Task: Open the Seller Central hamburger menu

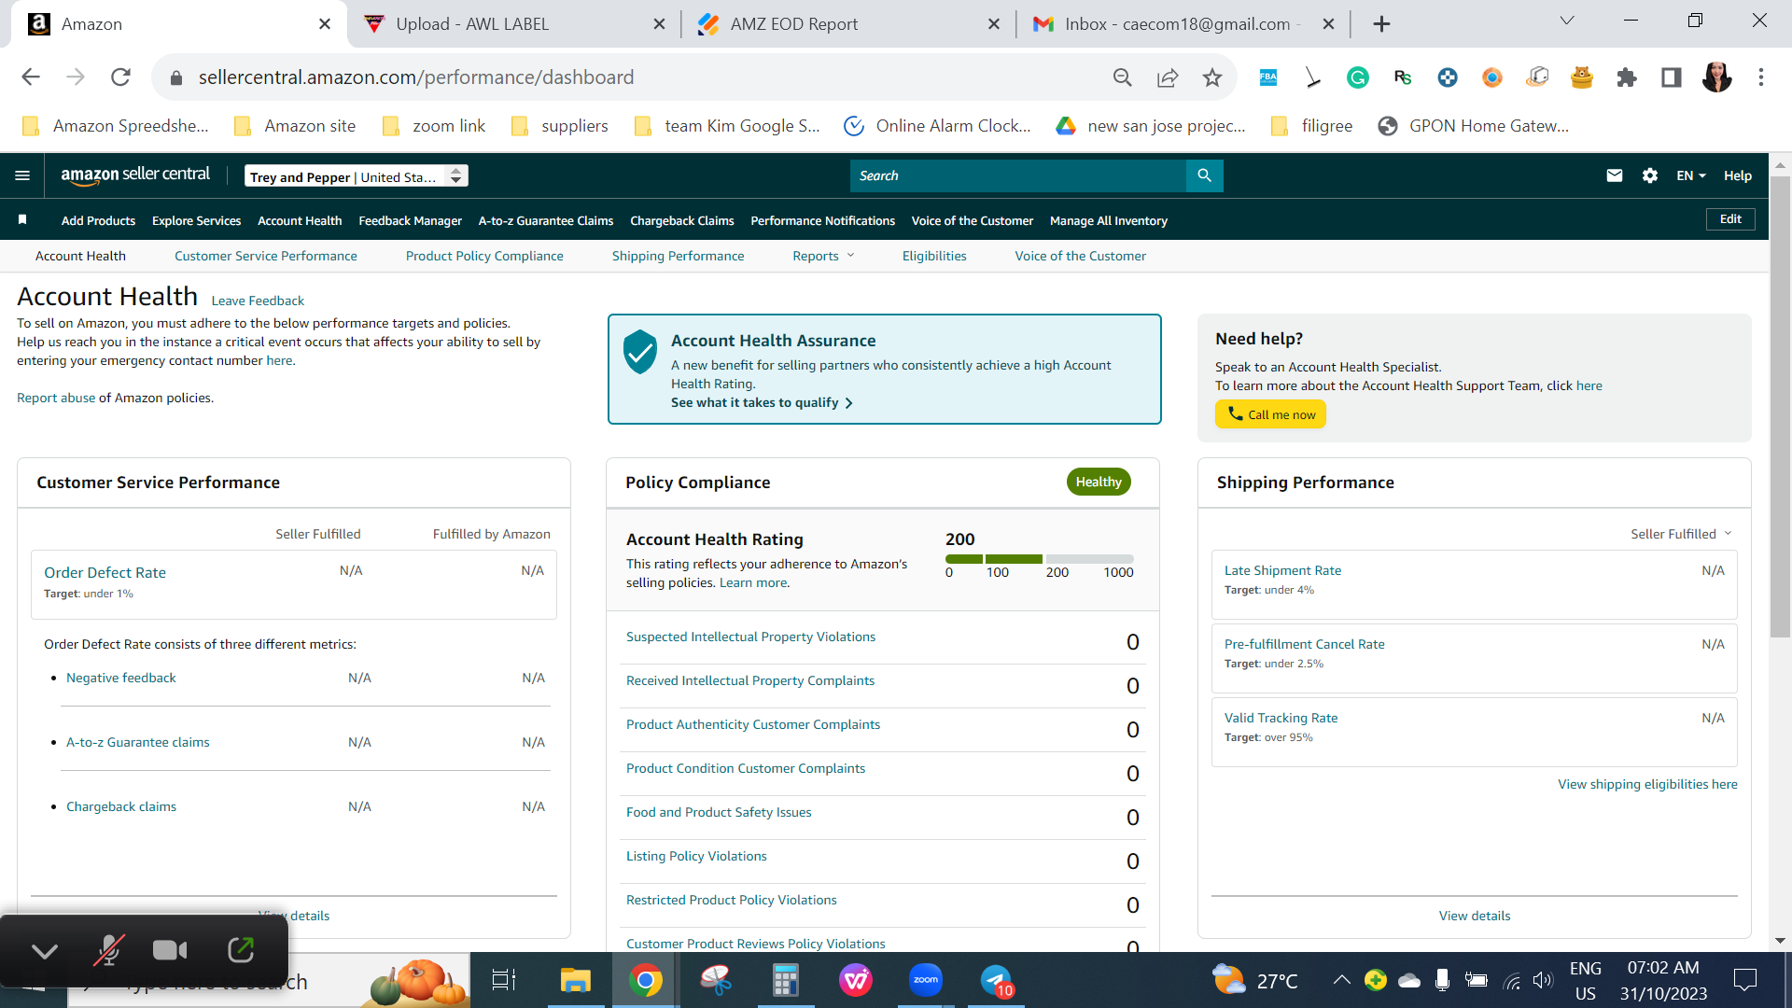Action: tap(22, 175)
